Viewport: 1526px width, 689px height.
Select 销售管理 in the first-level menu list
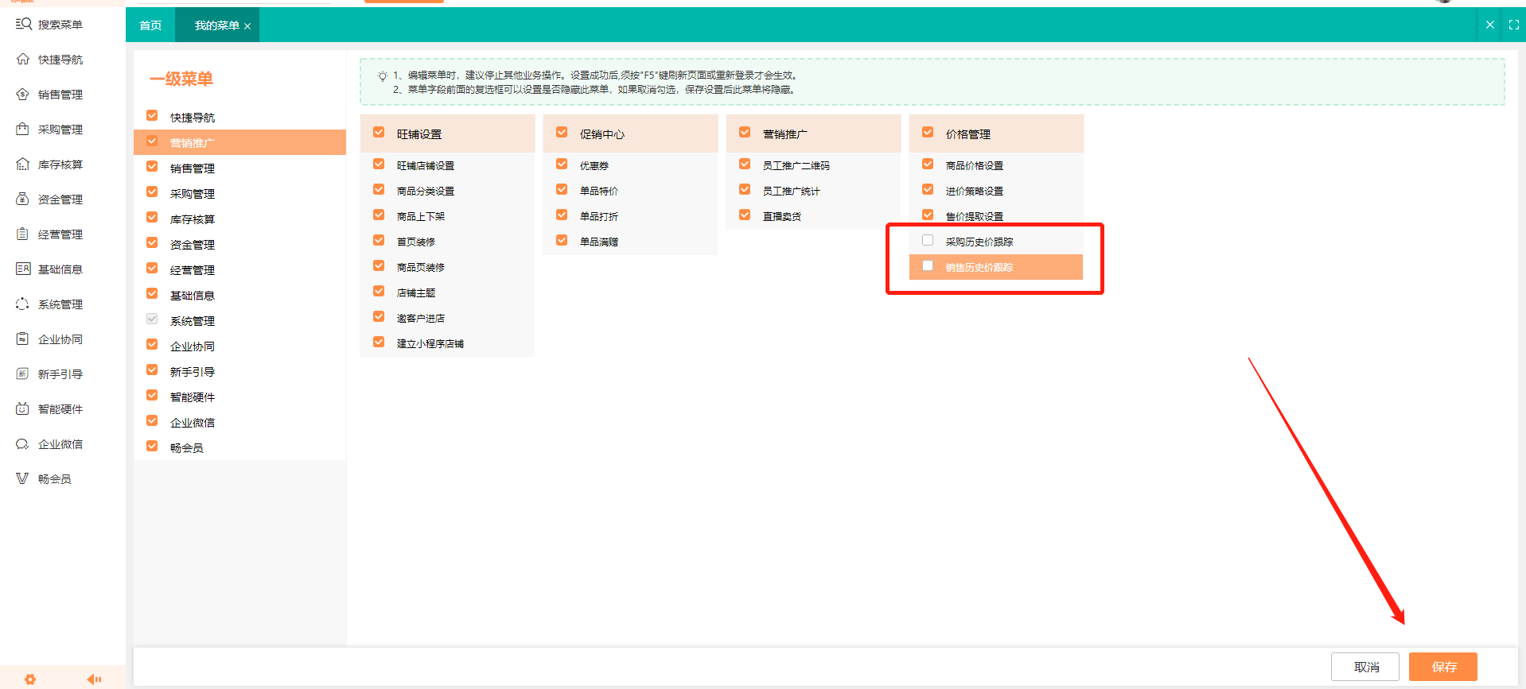point(193,168)
